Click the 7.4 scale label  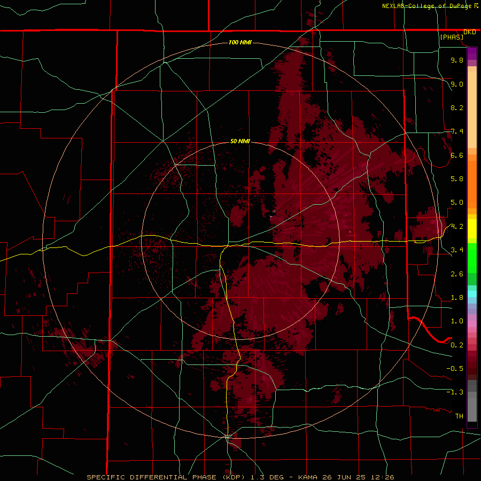tap(457, 131)
